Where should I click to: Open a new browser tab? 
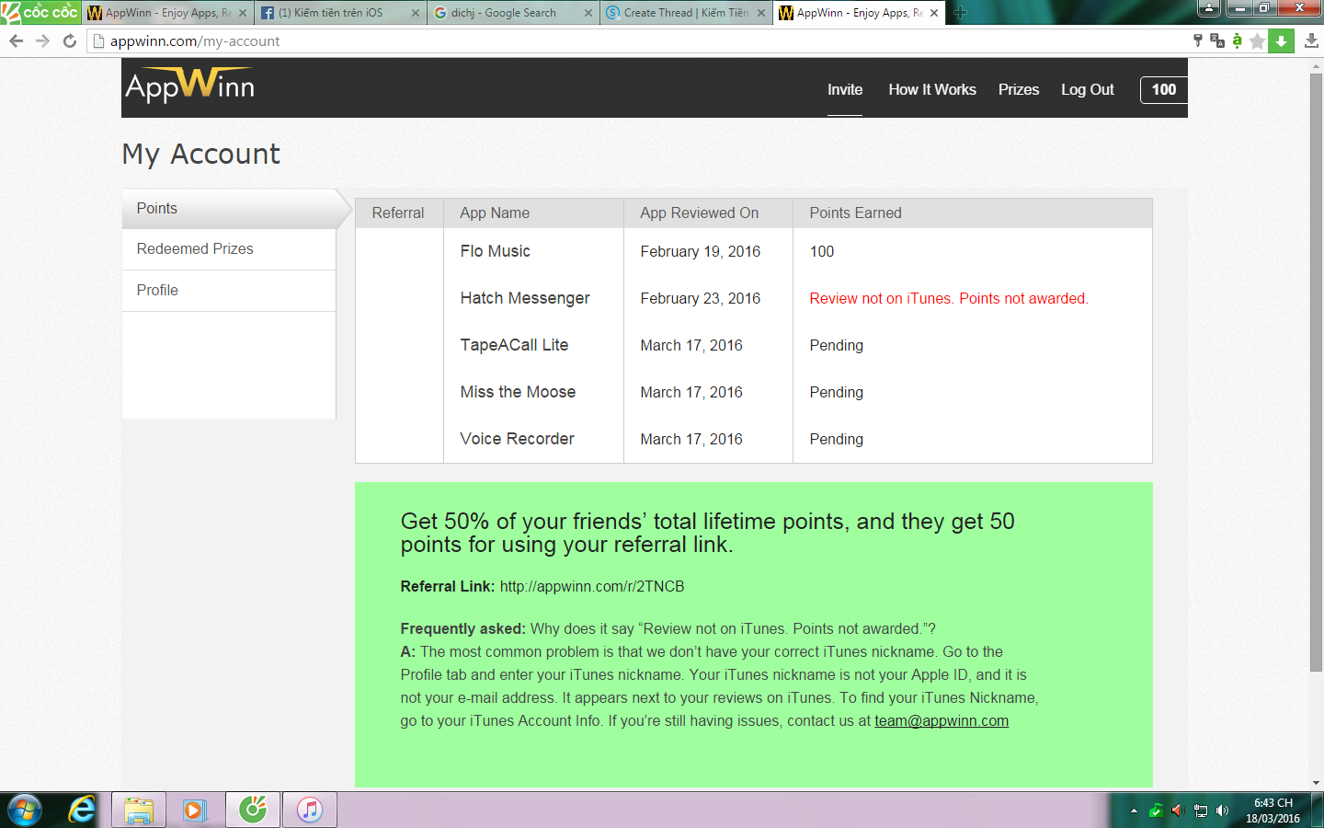tap(960, 13)
